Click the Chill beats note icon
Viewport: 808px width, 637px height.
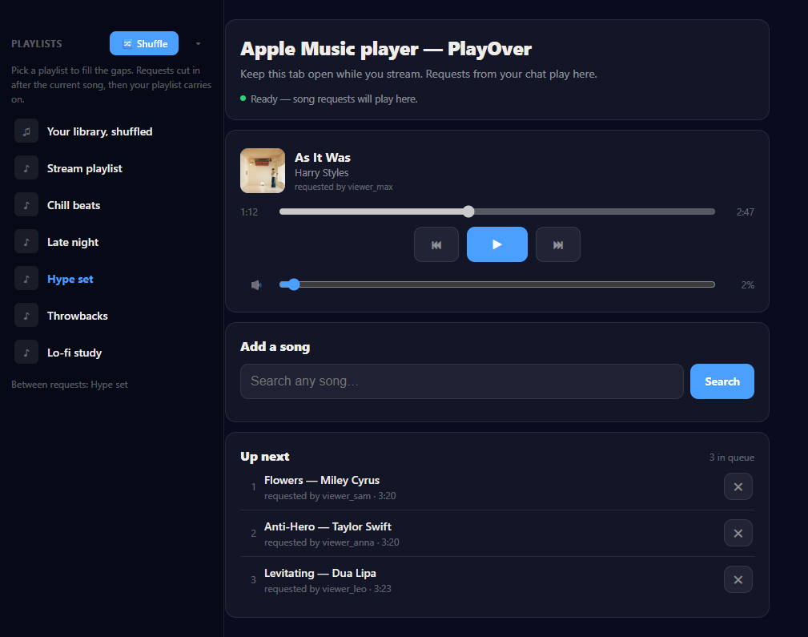coord(26,205)
